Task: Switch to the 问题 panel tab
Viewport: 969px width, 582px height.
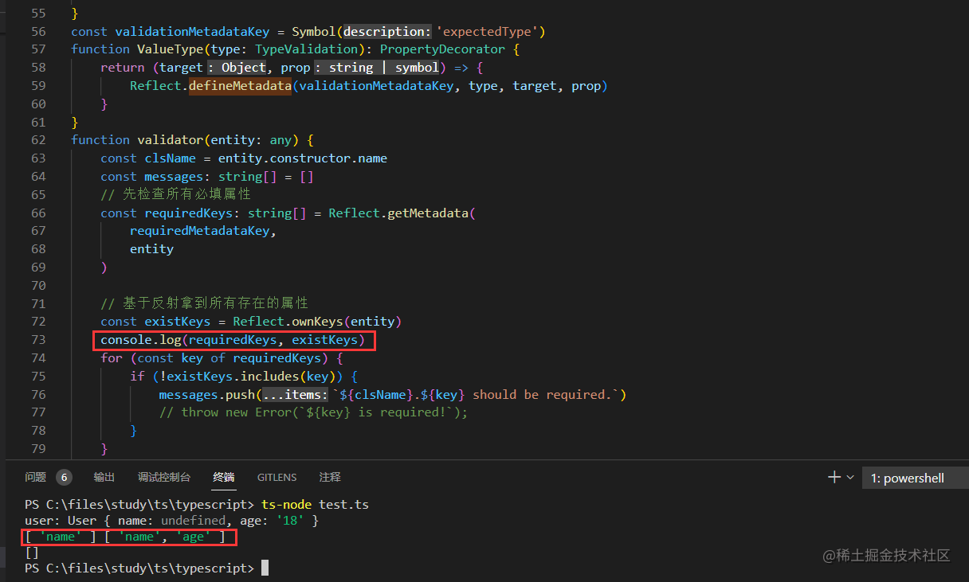Action: pos(35,477)
